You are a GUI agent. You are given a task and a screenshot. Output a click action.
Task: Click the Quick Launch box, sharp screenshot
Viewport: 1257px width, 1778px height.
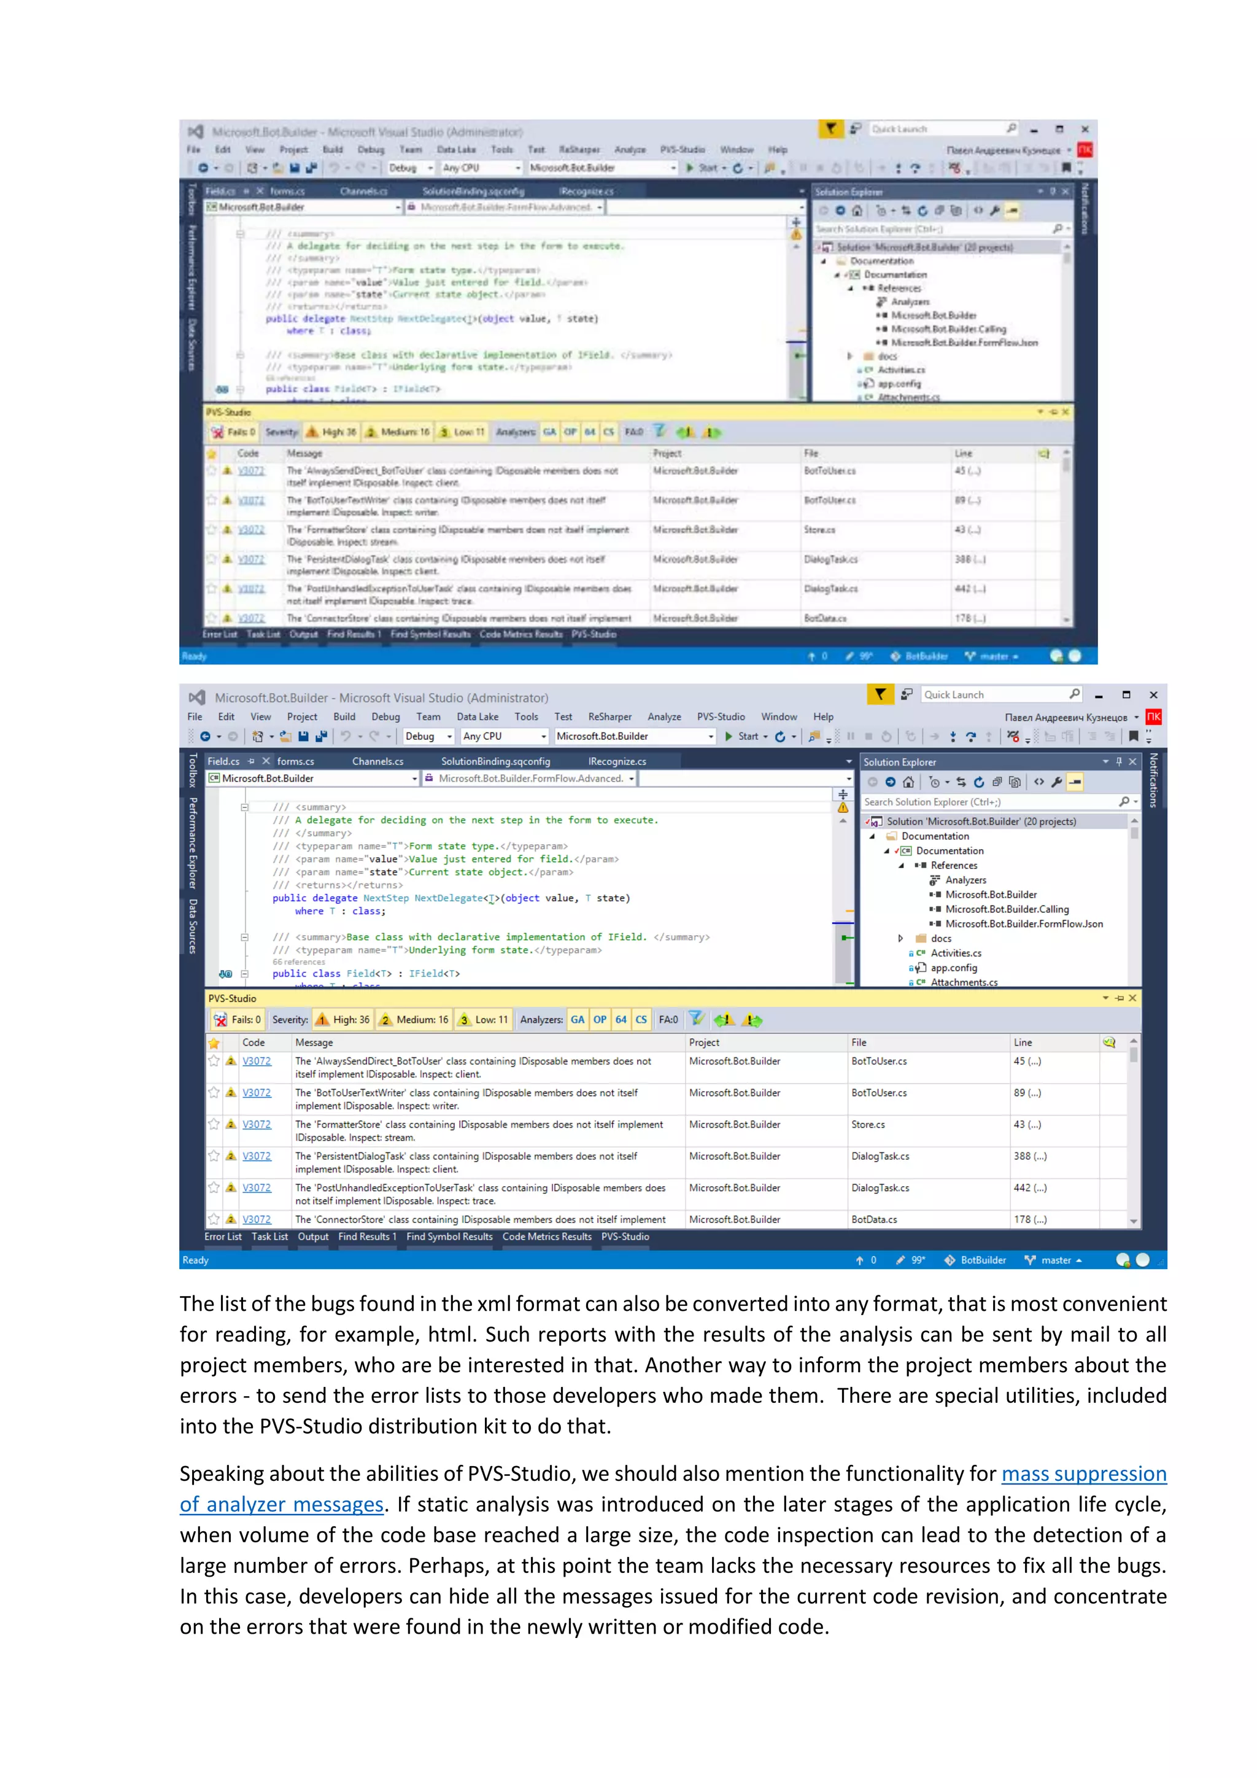coord(1001,694)
